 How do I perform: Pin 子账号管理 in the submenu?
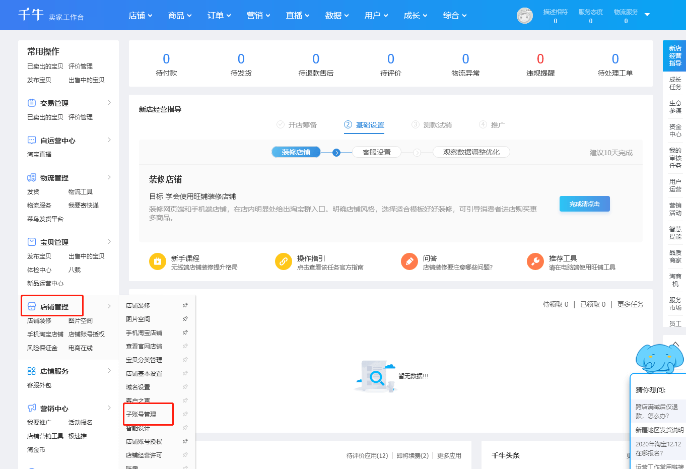coord(185,414)
